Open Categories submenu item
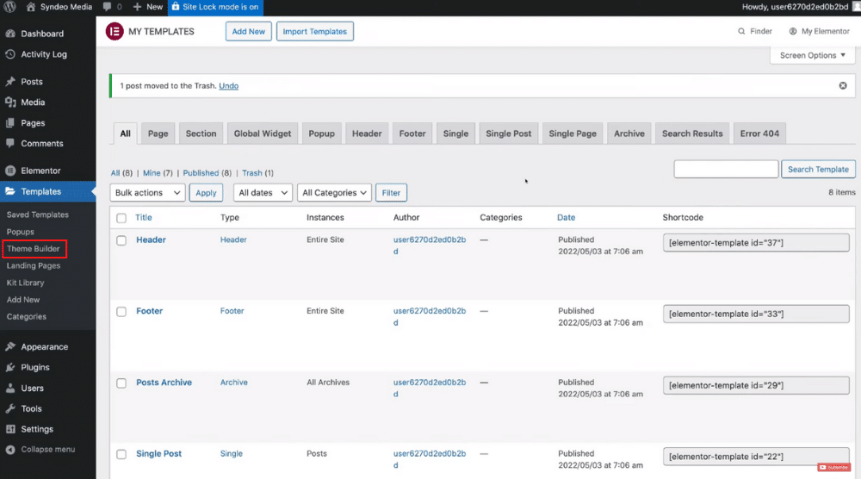Image resolution: width=861 pixels, height=479 pixels. (27, 317)
